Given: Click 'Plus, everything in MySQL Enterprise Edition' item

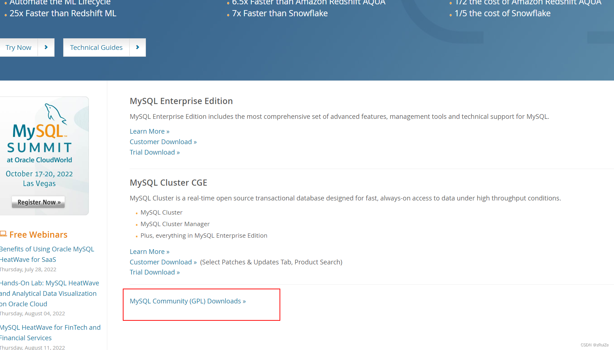Looking at the screenshot, I should click(x=204, y=236).
